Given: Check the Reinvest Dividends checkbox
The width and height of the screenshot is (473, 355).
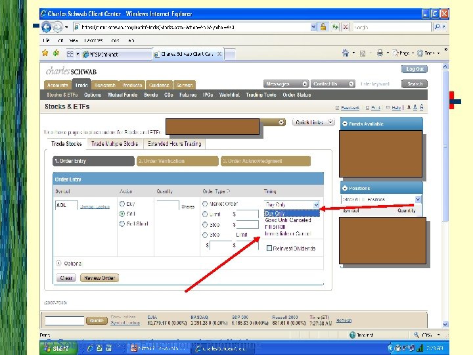Looking at the screenshot, I should [x=269, y=248].
